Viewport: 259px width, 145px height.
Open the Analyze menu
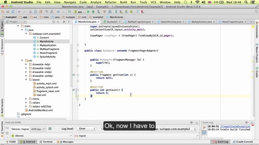(96, 2)
